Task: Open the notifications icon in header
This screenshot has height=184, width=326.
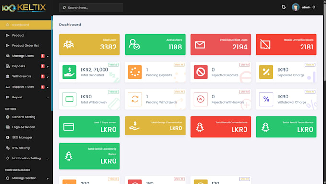Action: pos(284,7)
